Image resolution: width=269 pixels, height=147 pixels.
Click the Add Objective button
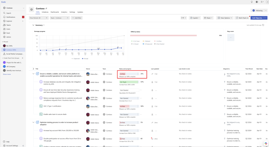click(x=257, y=18)
